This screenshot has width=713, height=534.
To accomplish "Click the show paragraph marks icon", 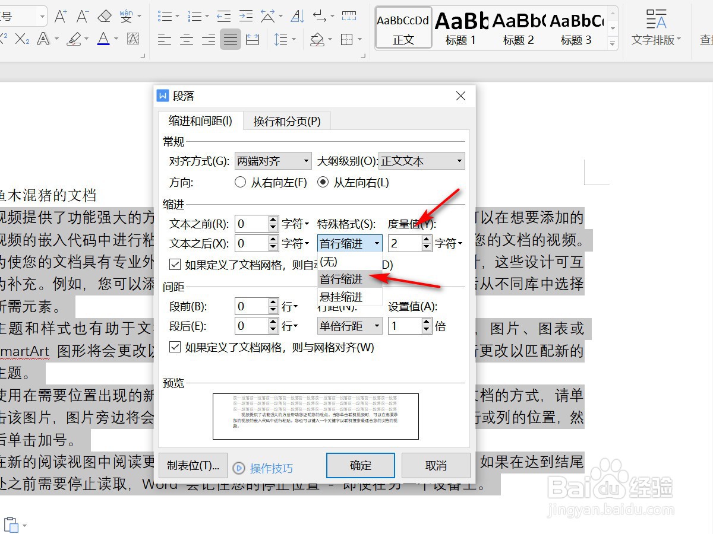I will [x=320, y=16].
